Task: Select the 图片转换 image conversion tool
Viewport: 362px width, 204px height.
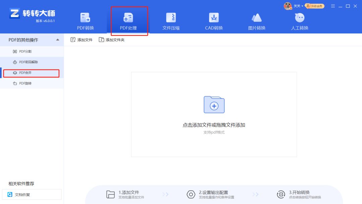Action: (257, 20)
